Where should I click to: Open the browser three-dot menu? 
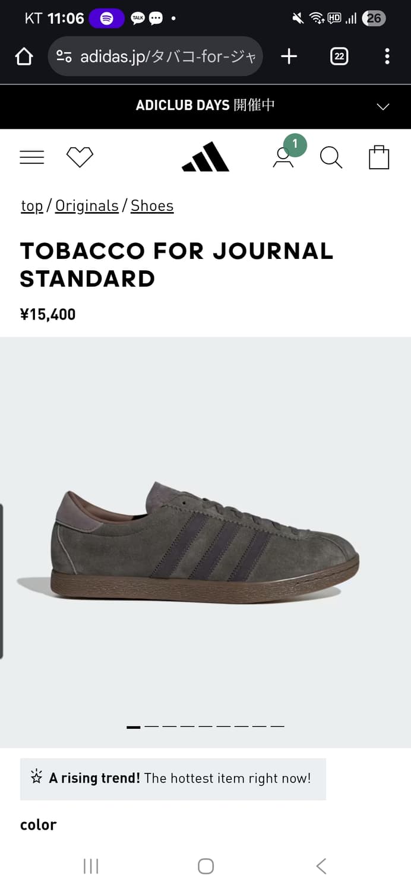(x=387, y=56)
